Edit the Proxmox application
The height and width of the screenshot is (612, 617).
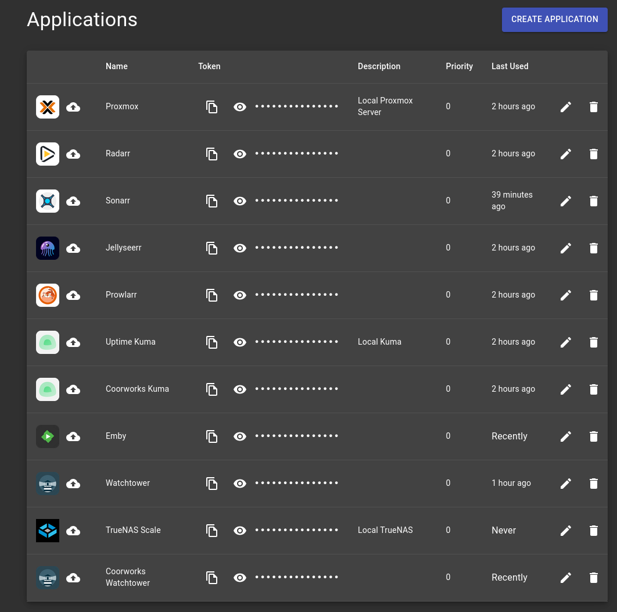click(x=565, y=107)
